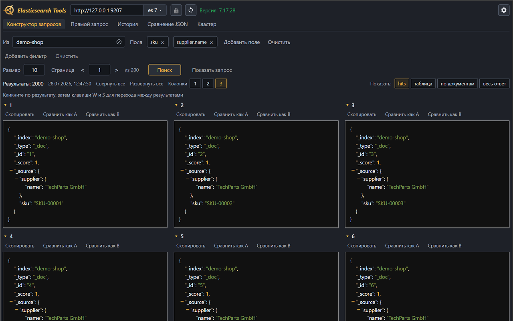
Task: Set columns to 2
Action: pyautogui.click(x=208, y=83)
